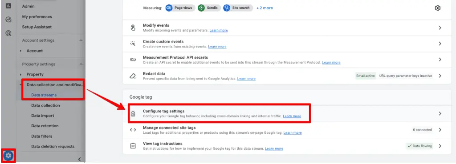Select Data retention in the sidebar
This screenshot has height=164, width=456.
click(x=45, y=126)
